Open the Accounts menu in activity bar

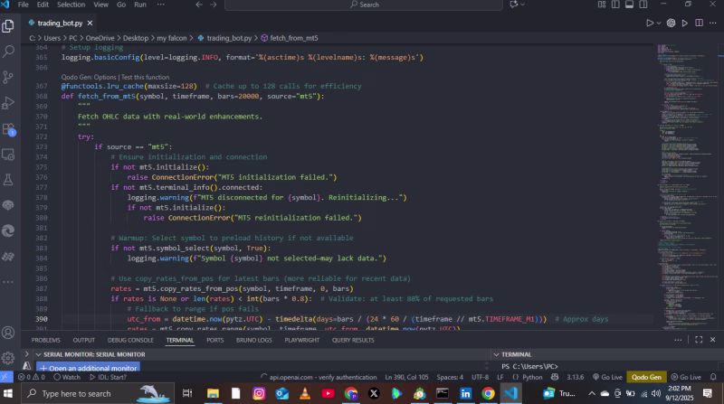[8, 333]
